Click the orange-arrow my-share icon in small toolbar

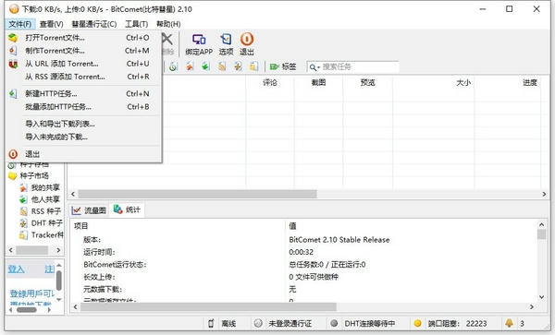(x=190, y=66)
